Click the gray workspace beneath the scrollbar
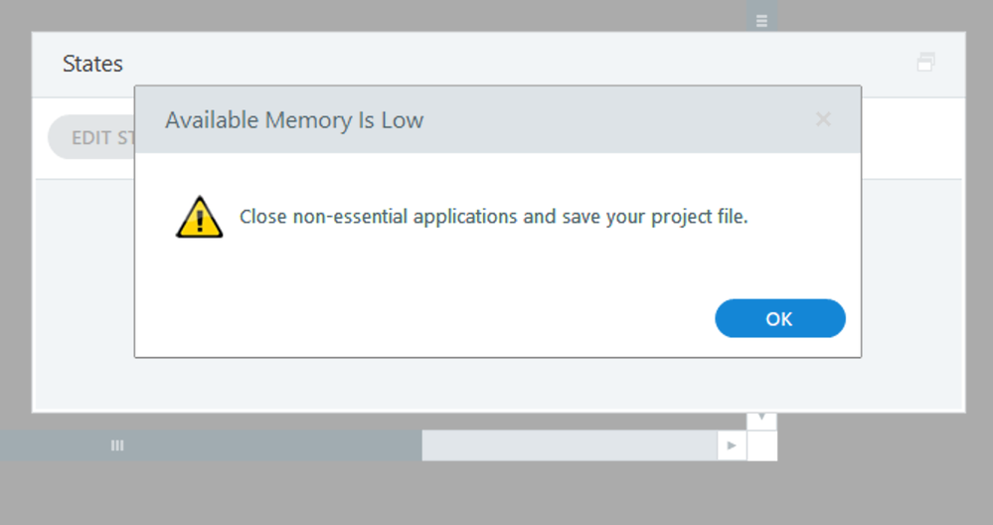 [497, 493]
